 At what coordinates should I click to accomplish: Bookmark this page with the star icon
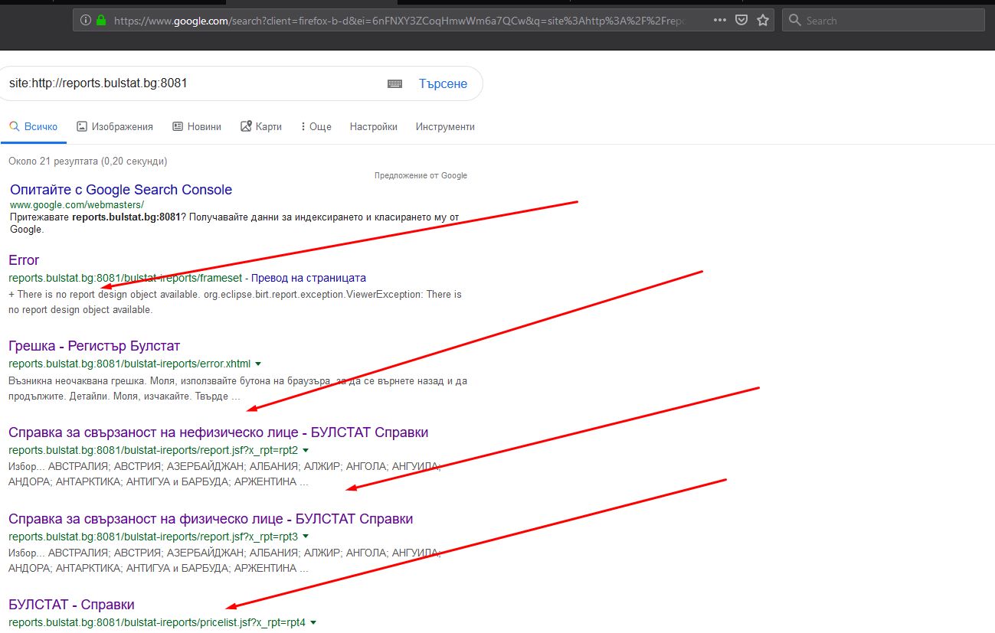point(763,21)
